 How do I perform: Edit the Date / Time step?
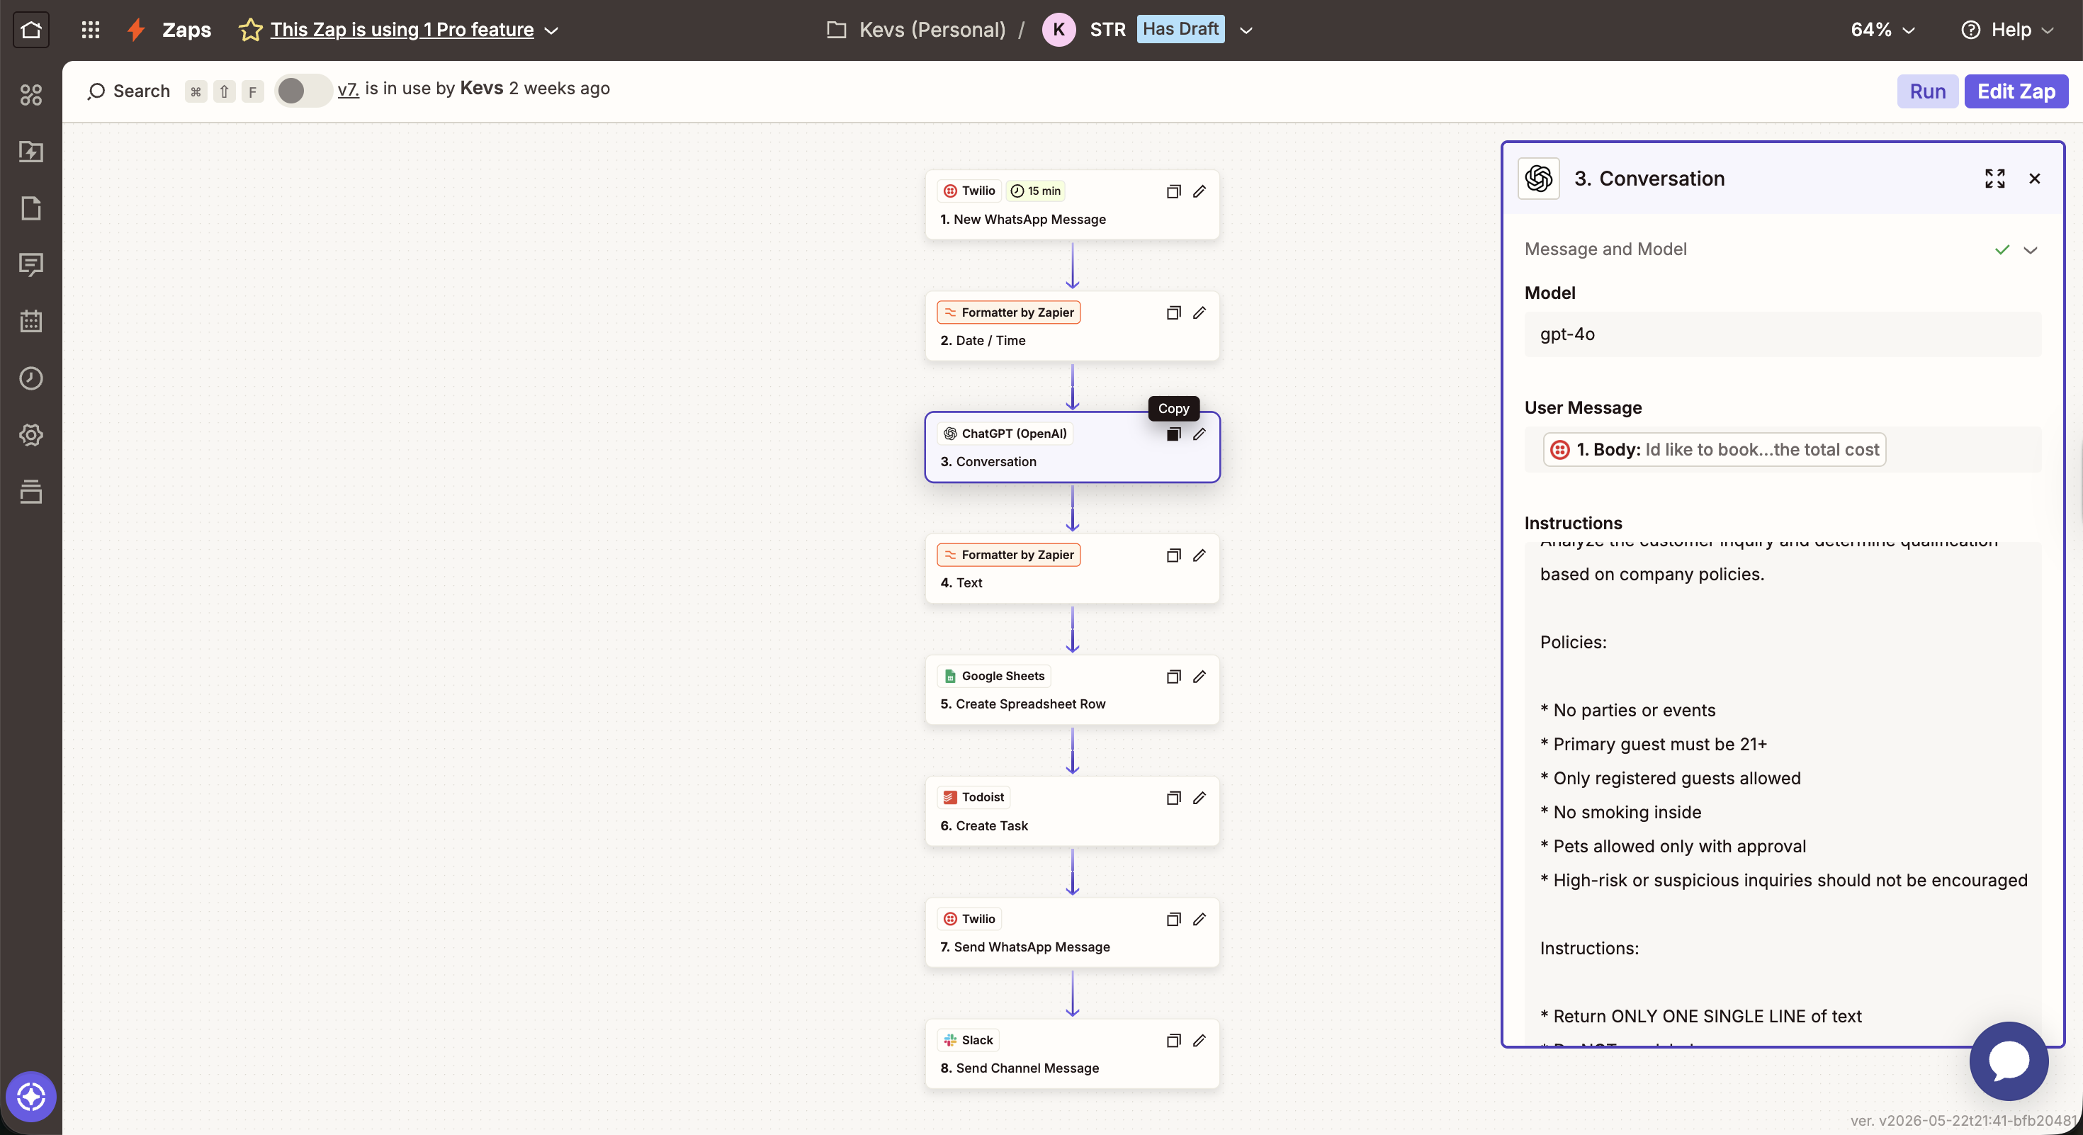coord(1199,313)
